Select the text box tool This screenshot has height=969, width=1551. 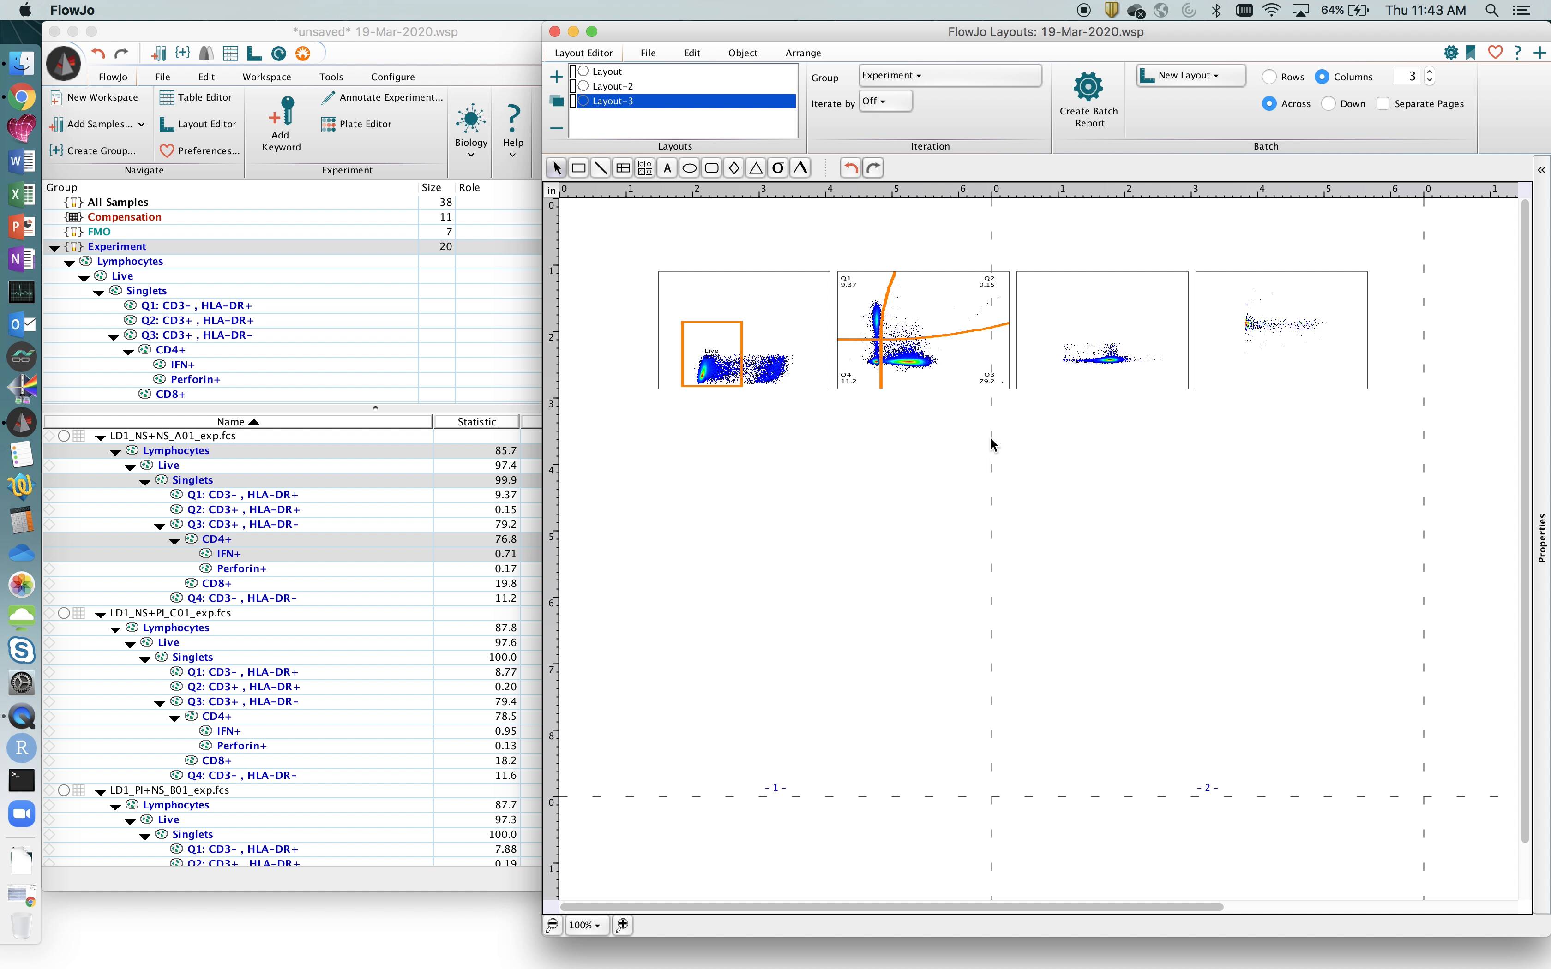coord(667,168)
